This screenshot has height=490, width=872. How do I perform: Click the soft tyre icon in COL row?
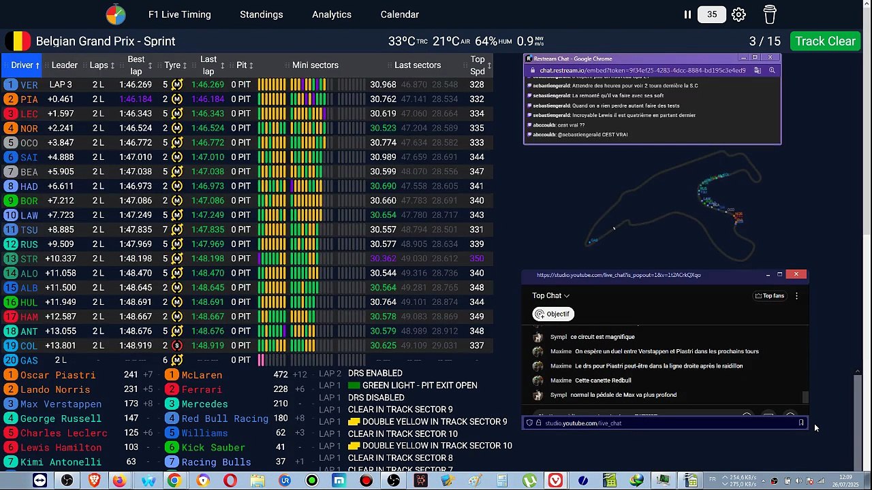point(177,346)
